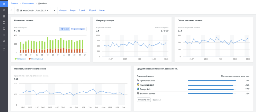Open the analytics chart icon in sidebar
Screen dimensions: 256x112
[4, 4]
